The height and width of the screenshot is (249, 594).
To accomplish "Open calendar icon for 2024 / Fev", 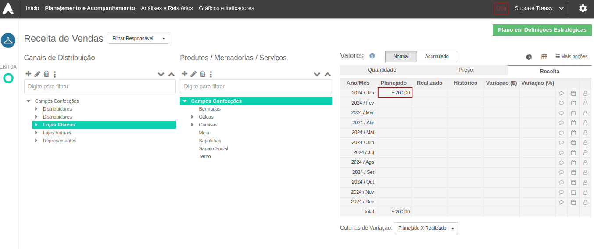I will click(x=573, y=103).
